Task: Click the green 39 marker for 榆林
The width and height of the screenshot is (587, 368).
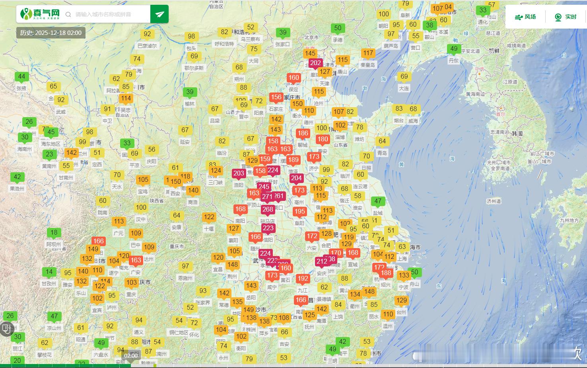Action: 190,92
